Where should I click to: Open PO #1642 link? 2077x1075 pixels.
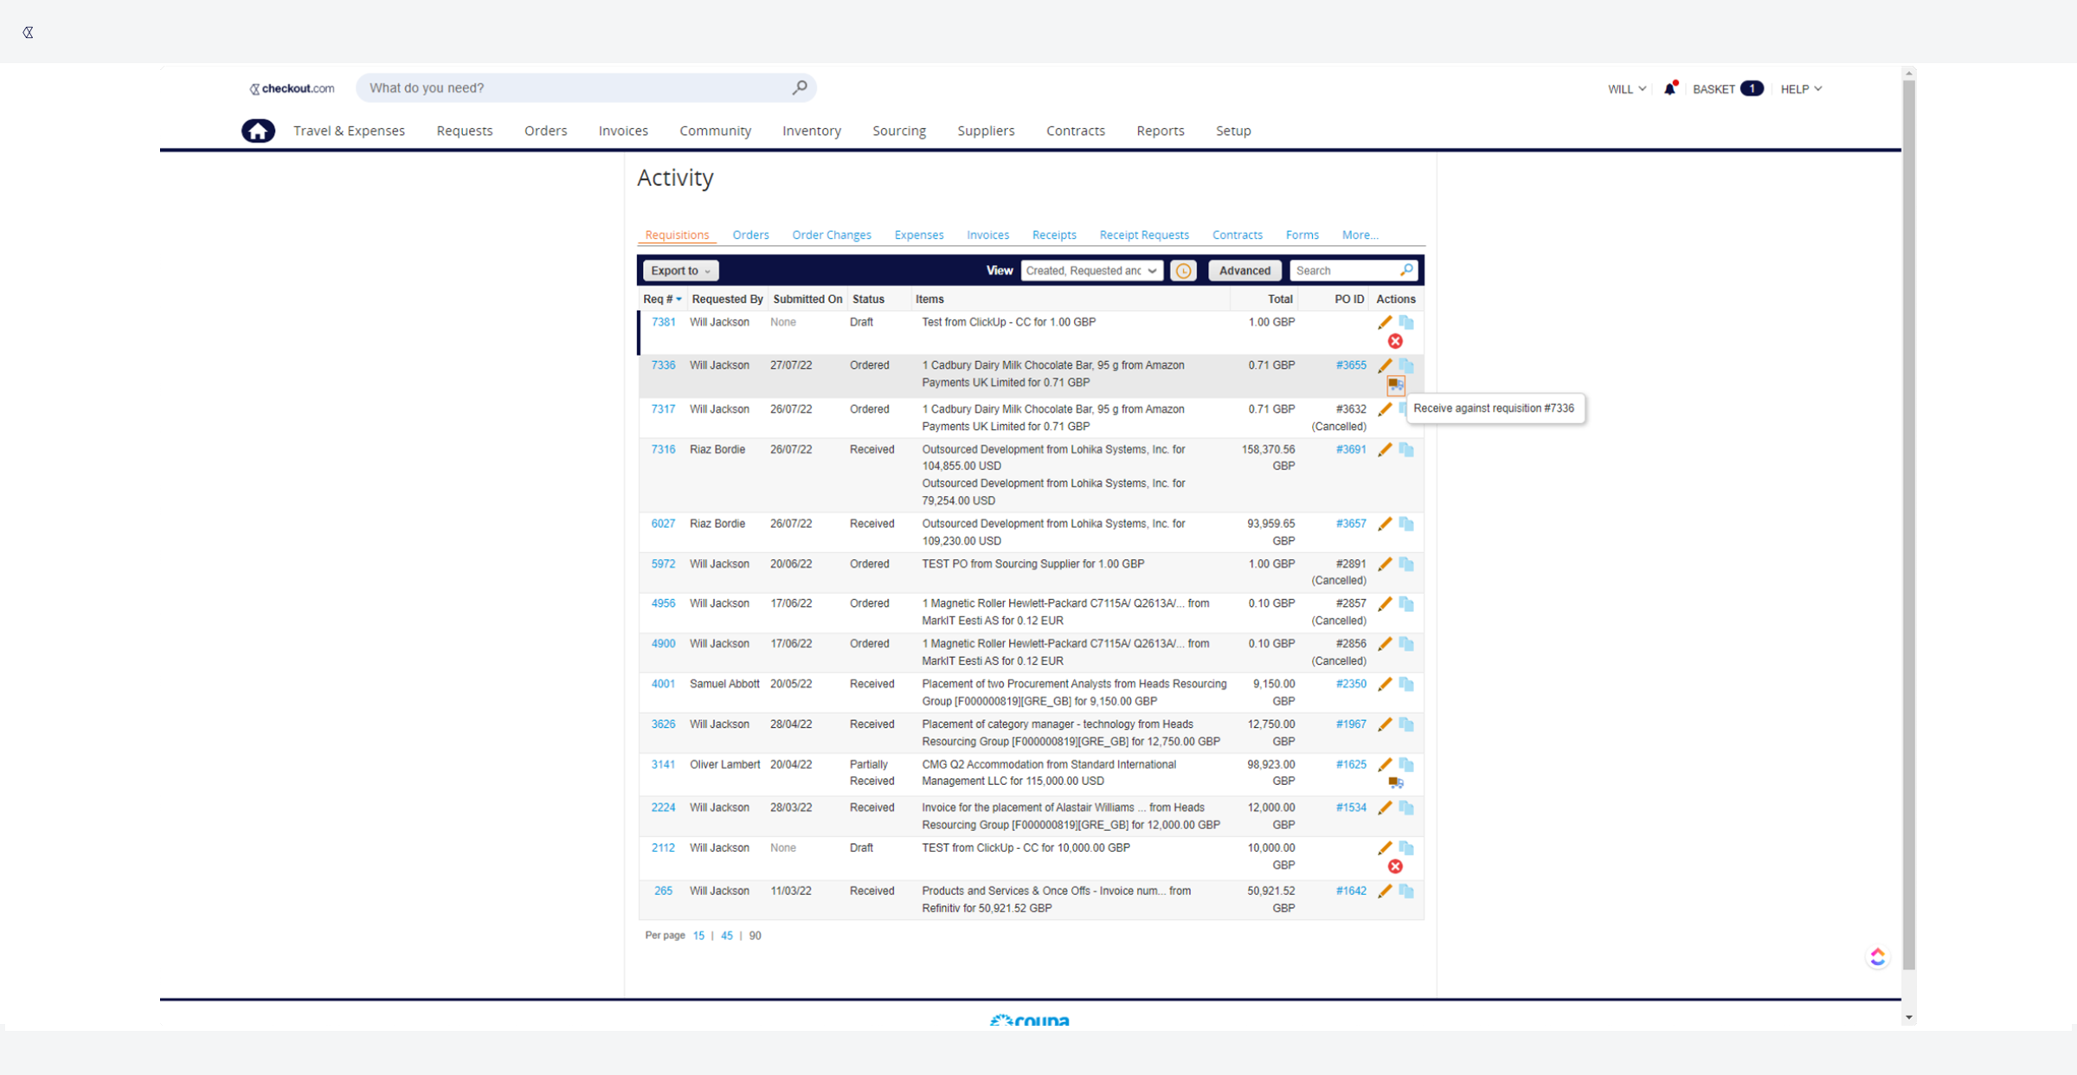1350,891
